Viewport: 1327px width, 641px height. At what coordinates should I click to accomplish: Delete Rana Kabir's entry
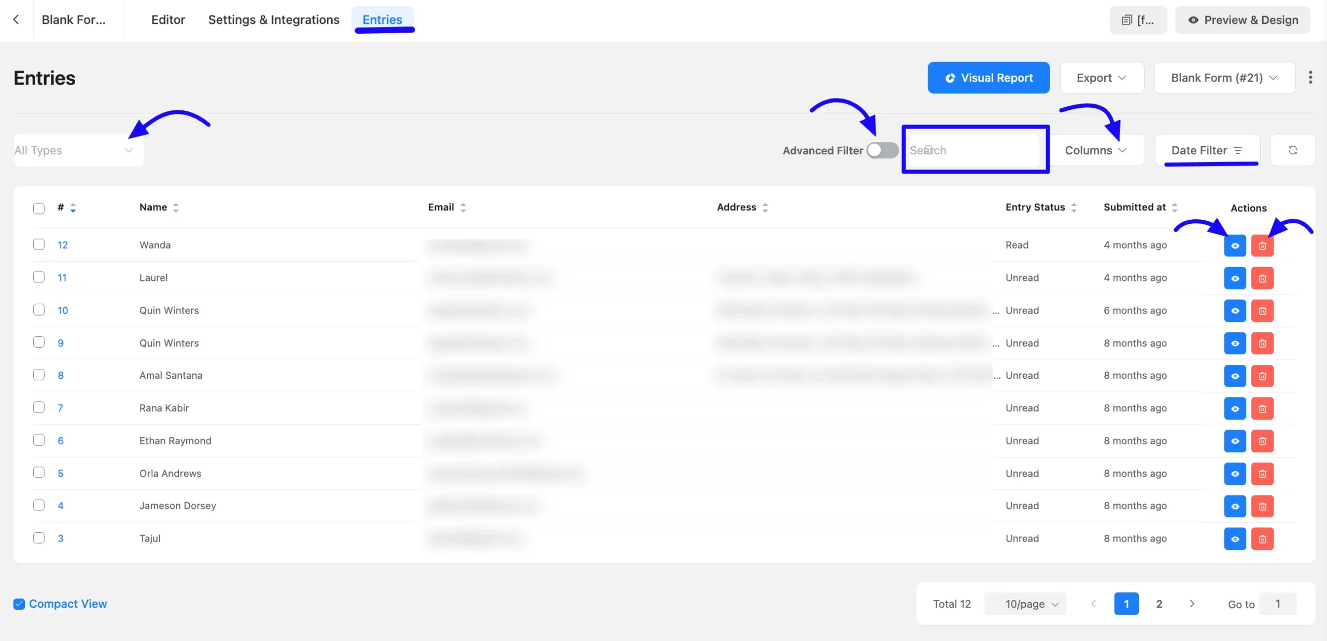pos(1262,408)
